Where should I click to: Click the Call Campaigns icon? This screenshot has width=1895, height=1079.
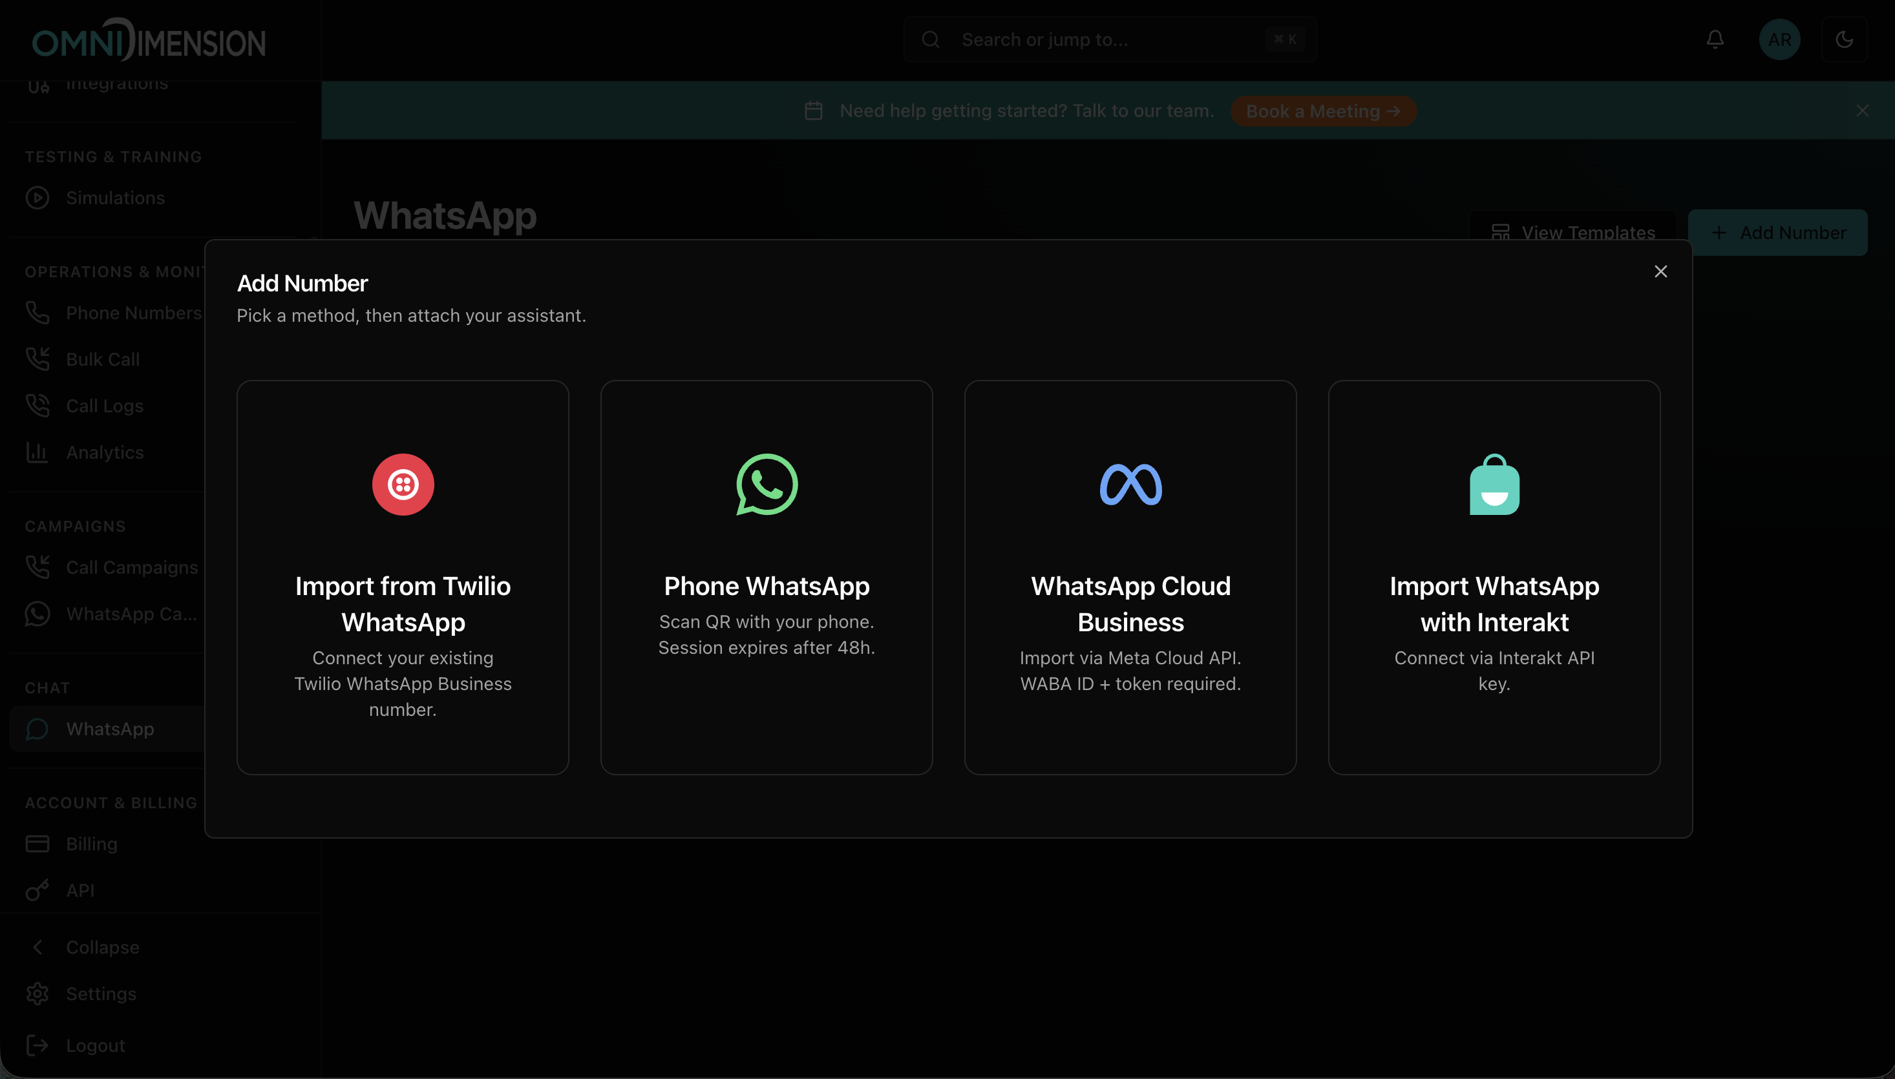(x=37, y=568)
